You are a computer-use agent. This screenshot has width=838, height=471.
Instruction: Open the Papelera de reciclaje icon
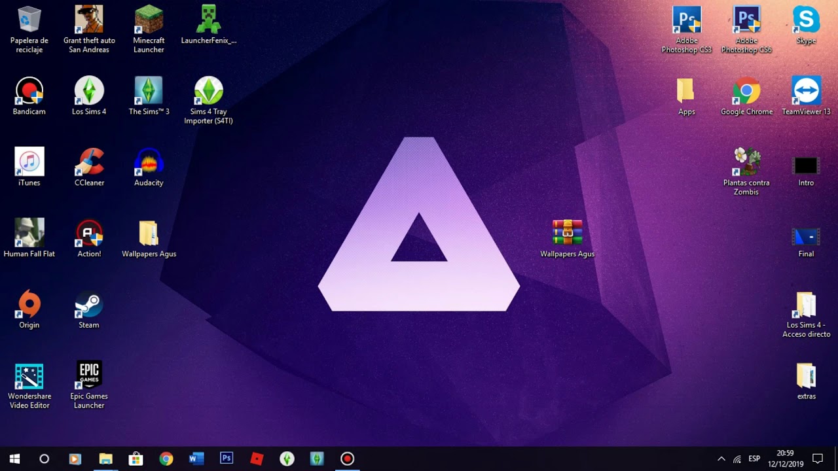(29, 29)
